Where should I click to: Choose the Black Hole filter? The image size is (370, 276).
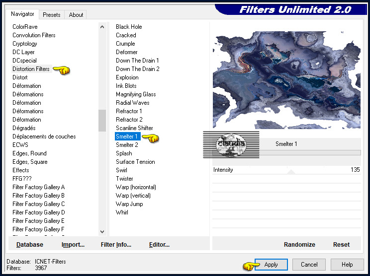(129, 27)
